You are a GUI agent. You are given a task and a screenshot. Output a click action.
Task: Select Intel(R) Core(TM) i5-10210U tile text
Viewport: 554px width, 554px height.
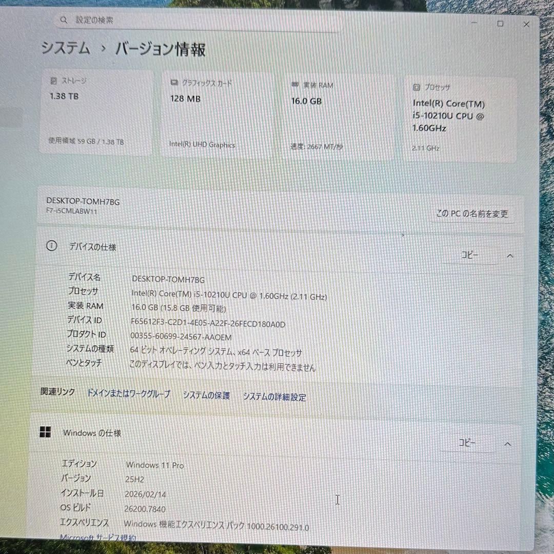pyautogui.click(x=448, y=115)
